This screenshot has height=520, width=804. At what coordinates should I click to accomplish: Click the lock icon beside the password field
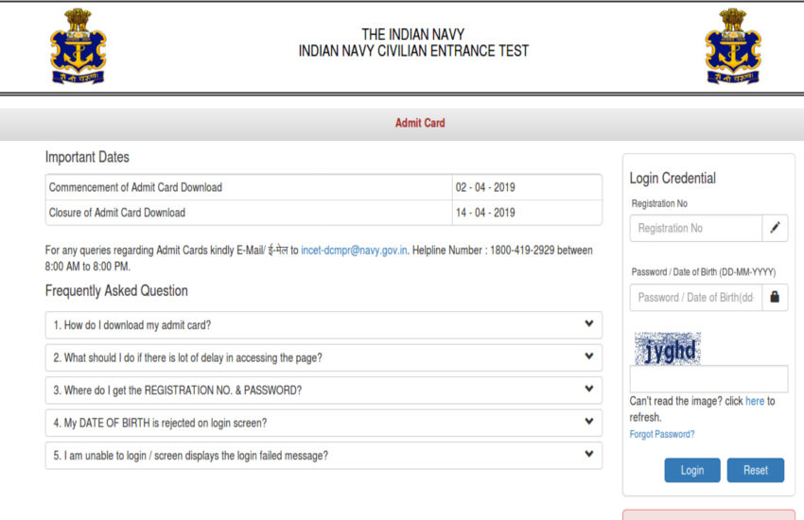pyautogui.click(x=775, y=297)
